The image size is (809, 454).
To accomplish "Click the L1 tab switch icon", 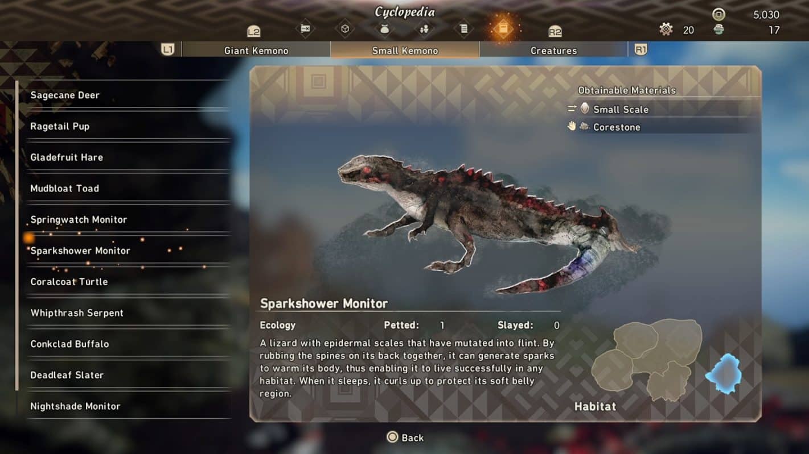I will (x=168, y=50).
